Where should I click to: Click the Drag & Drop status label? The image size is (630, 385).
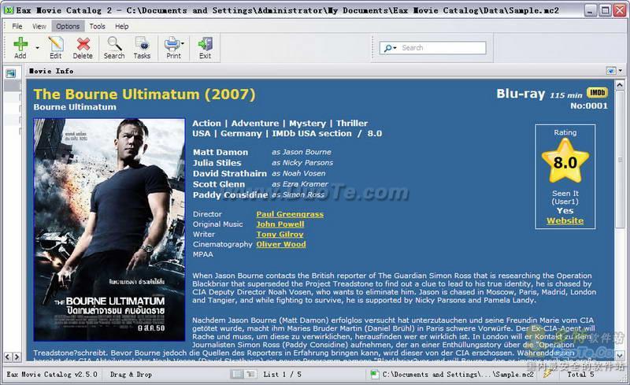pos(131,374)
